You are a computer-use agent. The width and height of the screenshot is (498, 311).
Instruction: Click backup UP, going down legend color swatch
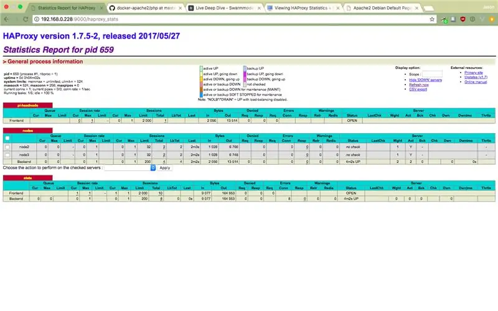pyautogui.click(x=245, y=74)
